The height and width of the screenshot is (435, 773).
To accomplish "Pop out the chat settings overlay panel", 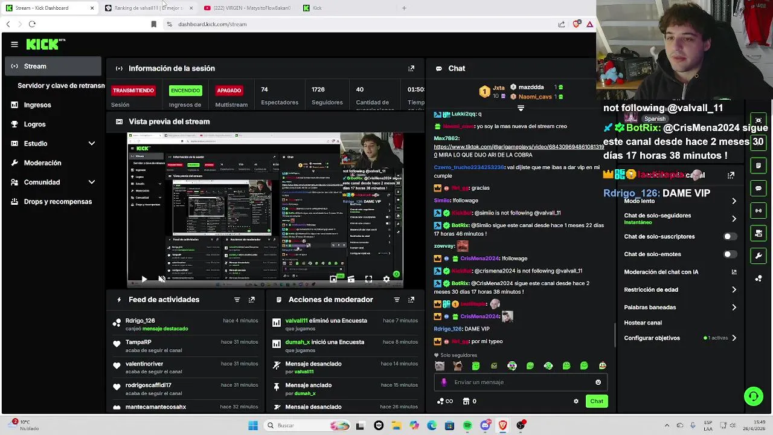I will tap(731, 175).
